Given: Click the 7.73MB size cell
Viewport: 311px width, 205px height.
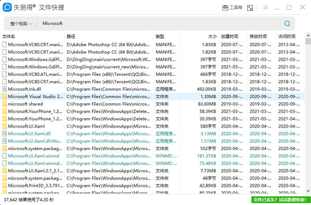Looking at the screenshot, I should pyautogui.click(x=208, y=171).
